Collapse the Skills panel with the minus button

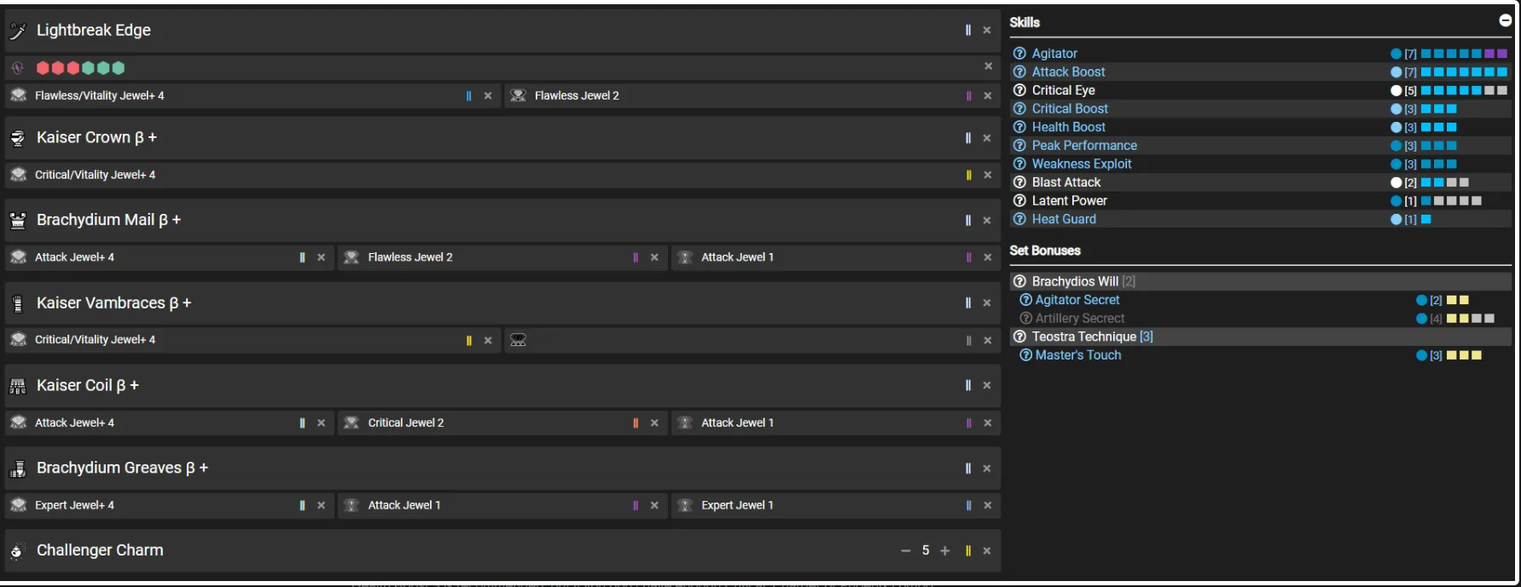pos(1506,20)
